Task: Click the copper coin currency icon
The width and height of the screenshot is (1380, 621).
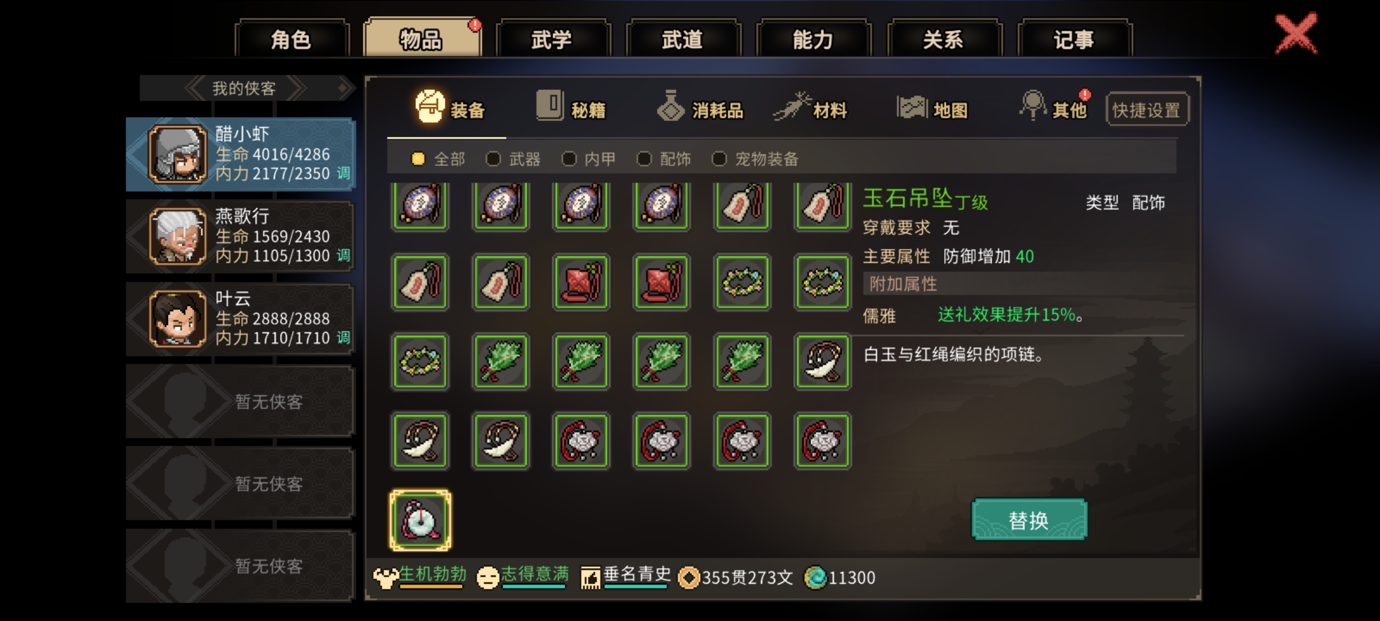Action: point(689,577)
